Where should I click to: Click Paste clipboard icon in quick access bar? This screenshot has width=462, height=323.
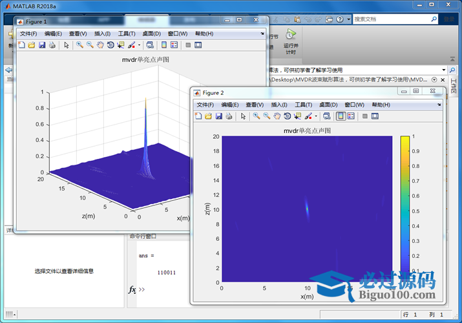(298, 19)
